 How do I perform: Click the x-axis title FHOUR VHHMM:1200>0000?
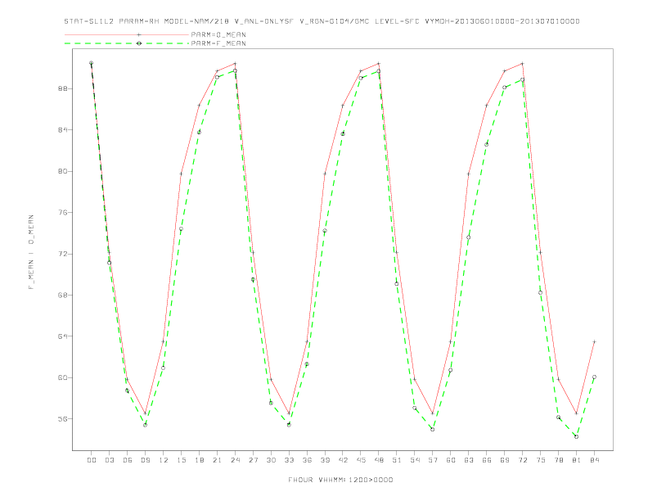click(340, 480)
